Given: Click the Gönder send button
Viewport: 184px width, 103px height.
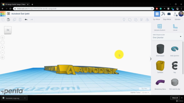Looking at the screenshot, I should tap(178, 19).
